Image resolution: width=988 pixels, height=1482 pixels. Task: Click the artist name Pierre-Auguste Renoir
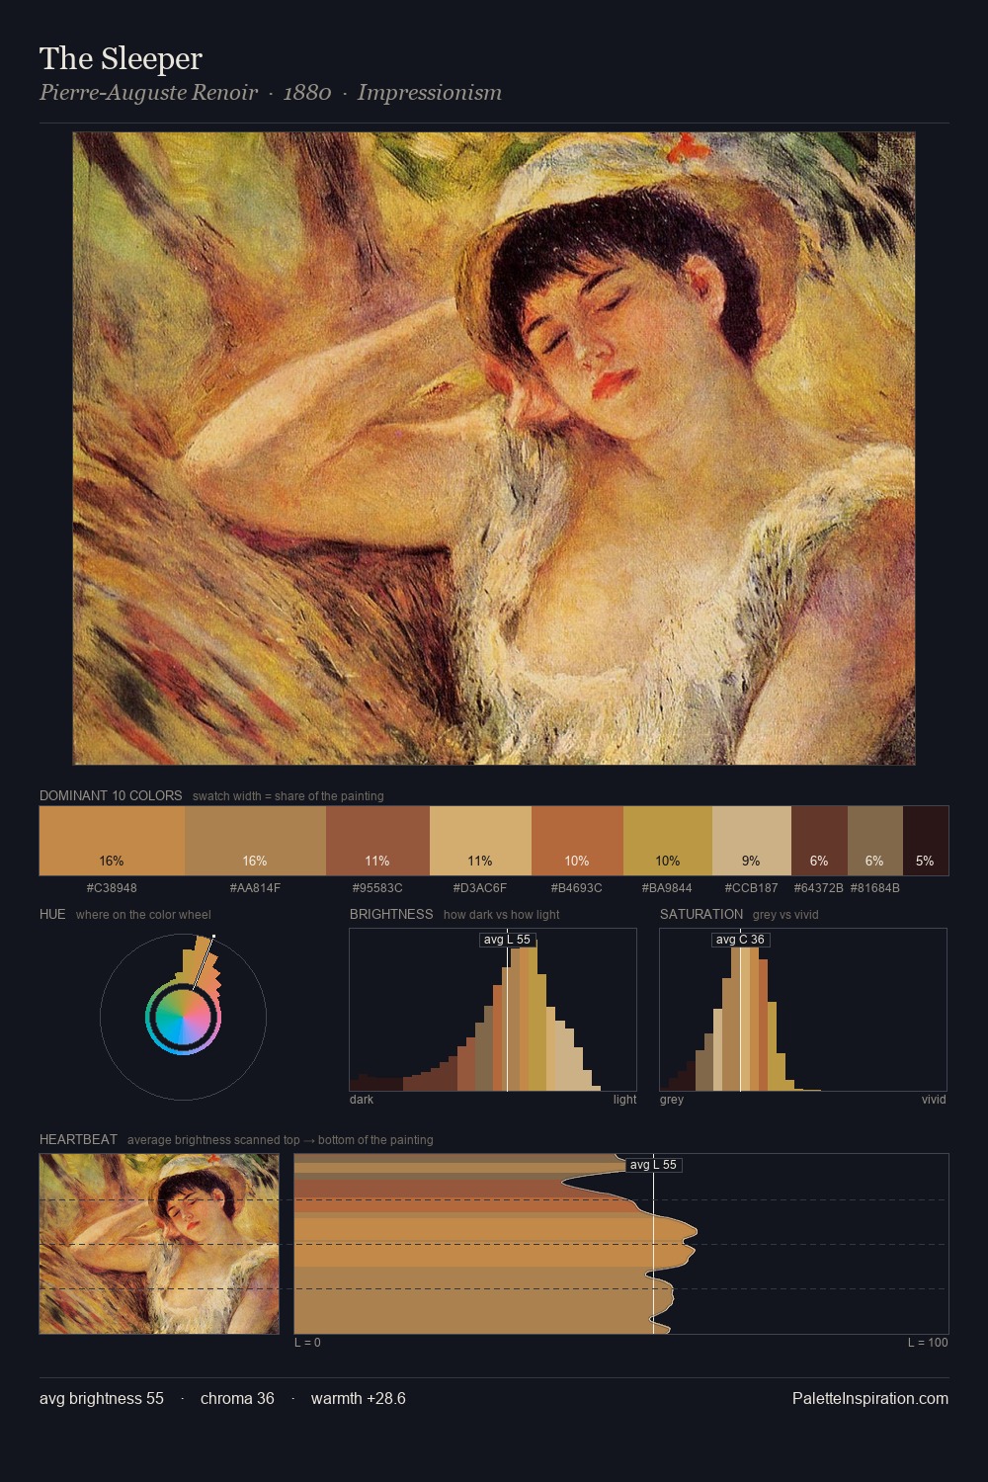point(148,93)
